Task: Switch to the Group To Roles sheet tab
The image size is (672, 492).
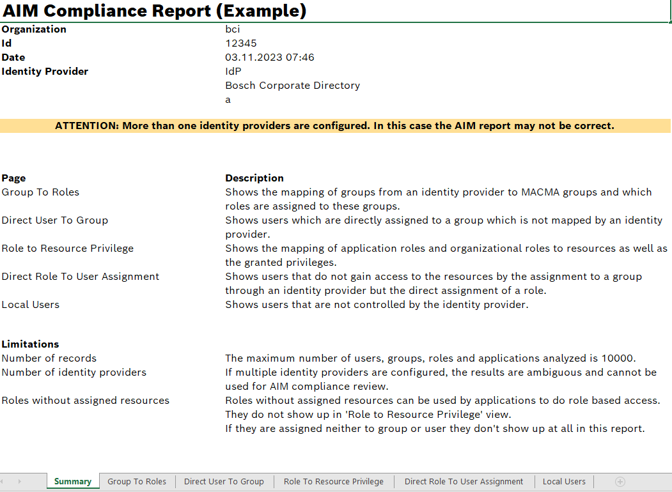Action: pos(136,481)
